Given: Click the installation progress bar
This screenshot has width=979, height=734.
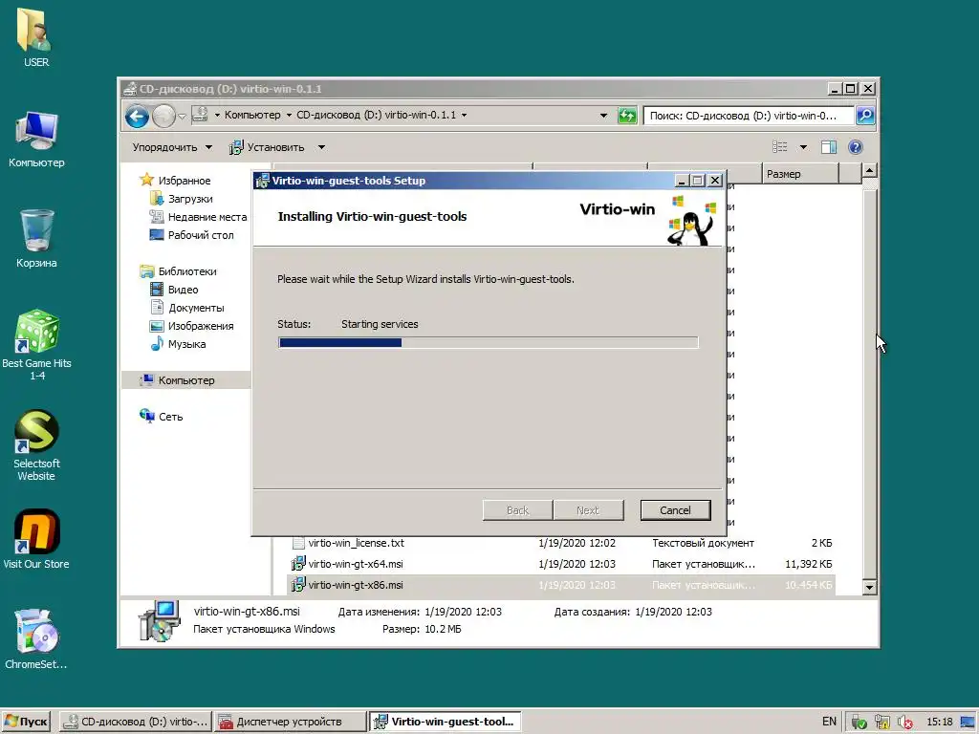Looking at the screenshot, I should tap(488, 342).
